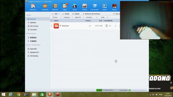Open the Videos section icon
The width and height of the screenshot is (173, 97).
pos(105,7)
